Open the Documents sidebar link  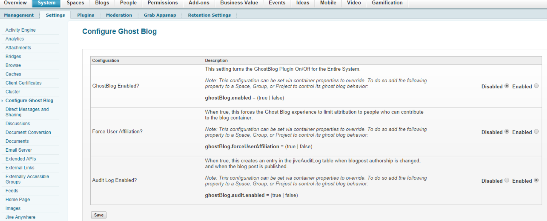[17, 141]
